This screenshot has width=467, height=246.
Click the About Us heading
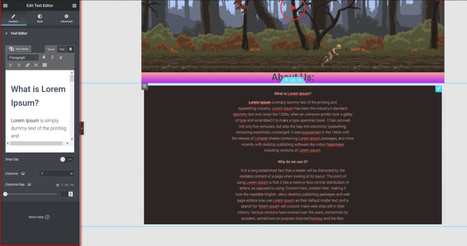[x=293, y=77]
